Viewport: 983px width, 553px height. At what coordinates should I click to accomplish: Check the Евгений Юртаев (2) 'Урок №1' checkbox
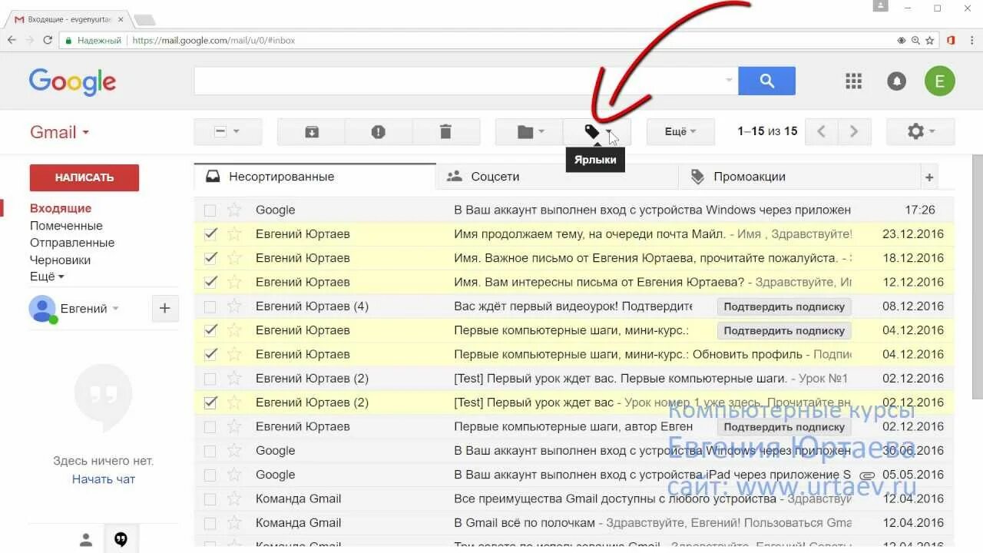pos(210,379)
